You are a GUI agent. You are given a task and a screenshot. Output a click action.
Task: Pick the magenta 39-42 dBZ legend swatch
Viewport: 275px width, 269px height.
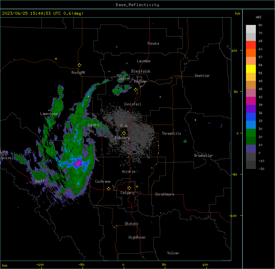coord(251,101)
